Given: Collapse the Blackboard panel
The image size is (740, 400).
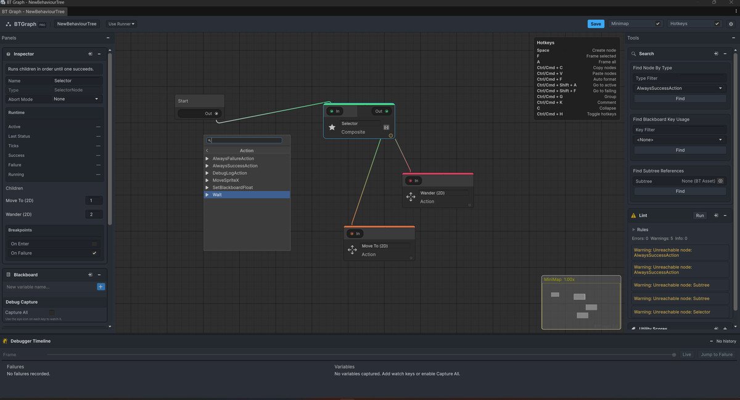Looking at the screenshot, I should (x=99, y=275).
